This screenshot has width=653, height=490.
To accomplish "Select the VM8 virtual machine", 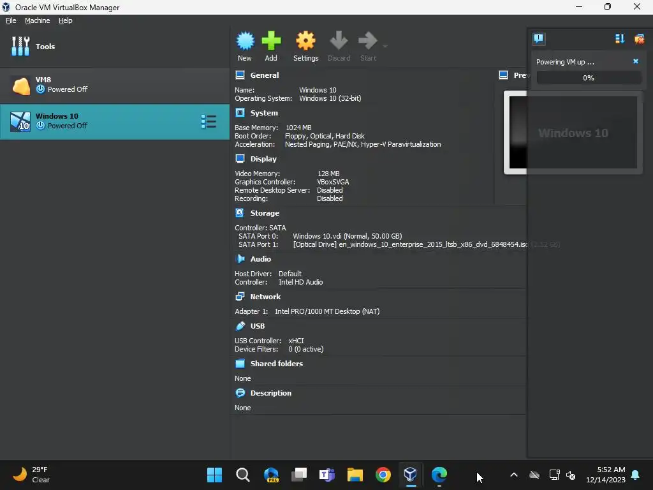I will point(115,85).
